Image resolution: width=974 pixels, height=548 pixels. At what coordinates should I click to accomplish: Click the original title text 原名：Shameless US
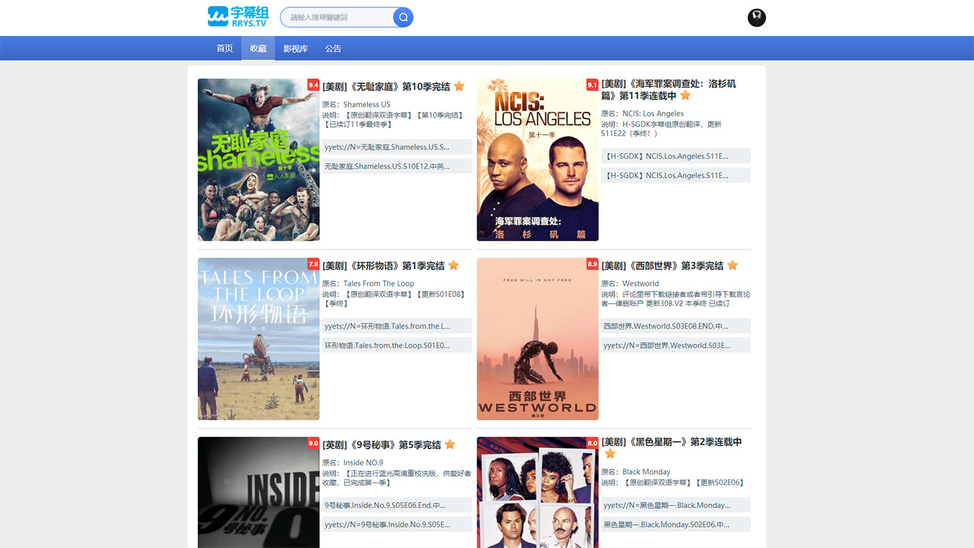[356, 104]
